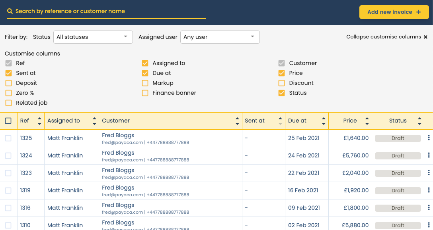Click sort arrows on Due at column

[324, 121]
